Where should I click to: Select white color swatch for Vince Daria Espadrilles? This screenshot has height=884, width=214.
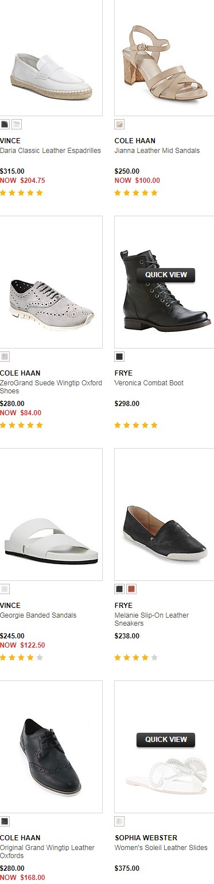point(17,124)
